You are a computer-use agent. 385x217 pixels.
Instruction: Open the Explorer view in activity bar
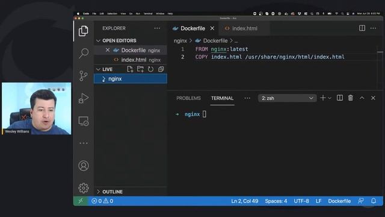[84, 31]
